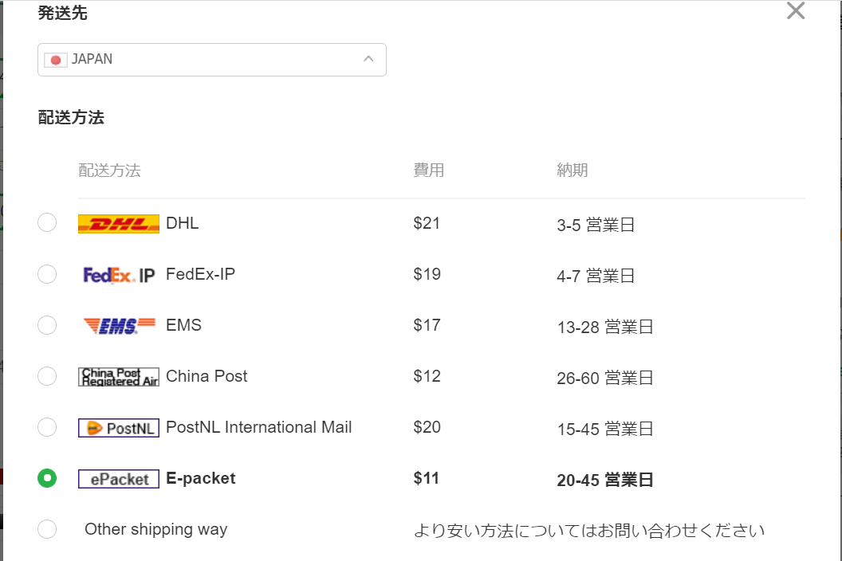Select the China Post radio button
This screenshot has width=842, height=561.
tap(47, 376)
